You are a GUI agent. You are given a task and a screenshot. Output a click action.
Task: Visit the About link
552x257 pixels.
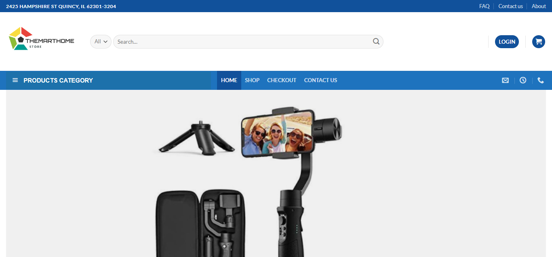point(539,6)
